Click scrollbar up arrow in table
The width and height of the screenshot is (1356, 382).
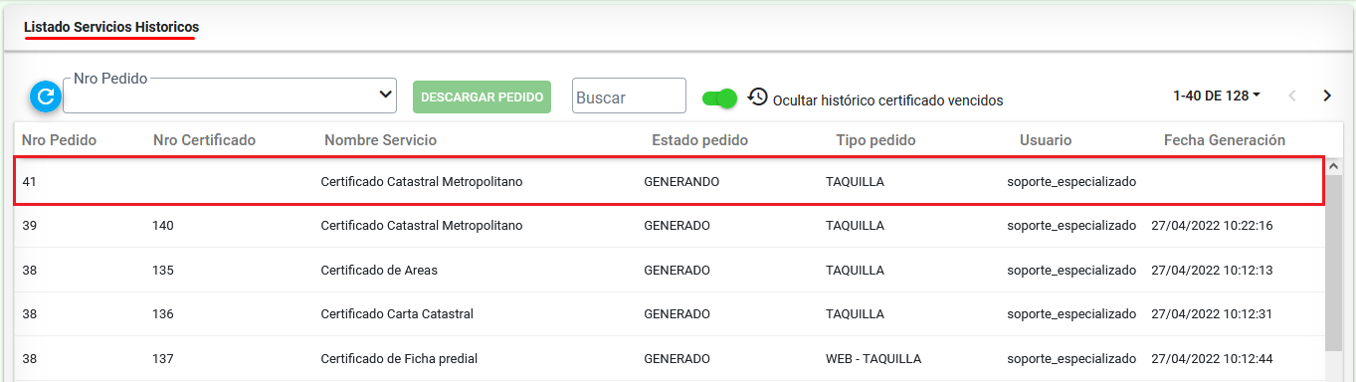(1334, 166)
